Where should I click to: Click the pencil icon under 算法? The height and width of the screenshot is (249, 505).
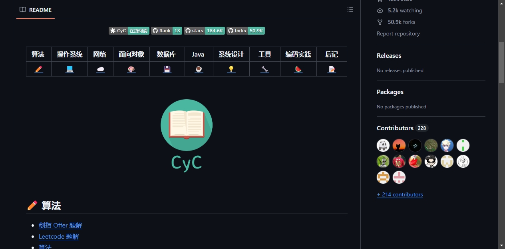click(39, 69)
